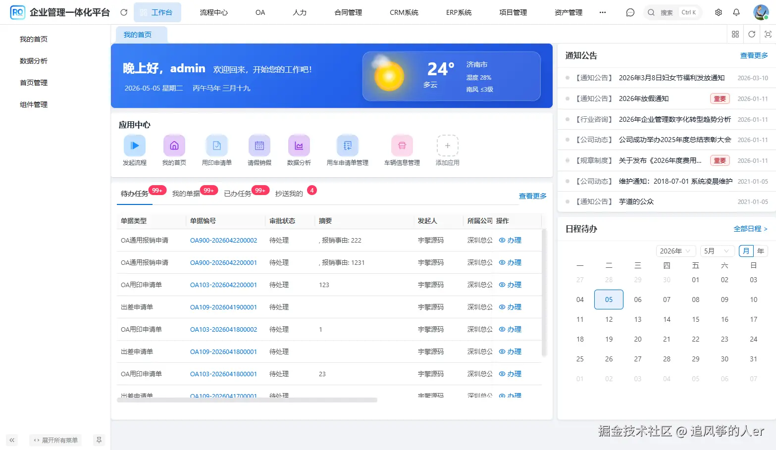776x450 pixels.
Task: Click the 添加应用 plus icon
Action: [x=448, y=146]
